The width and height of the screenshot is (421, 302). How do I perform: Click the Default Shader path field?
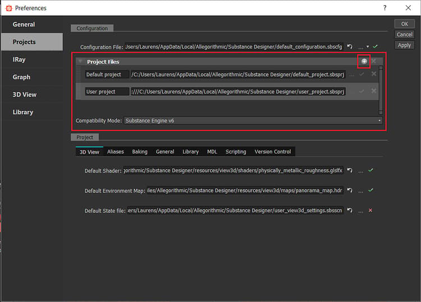233,170
